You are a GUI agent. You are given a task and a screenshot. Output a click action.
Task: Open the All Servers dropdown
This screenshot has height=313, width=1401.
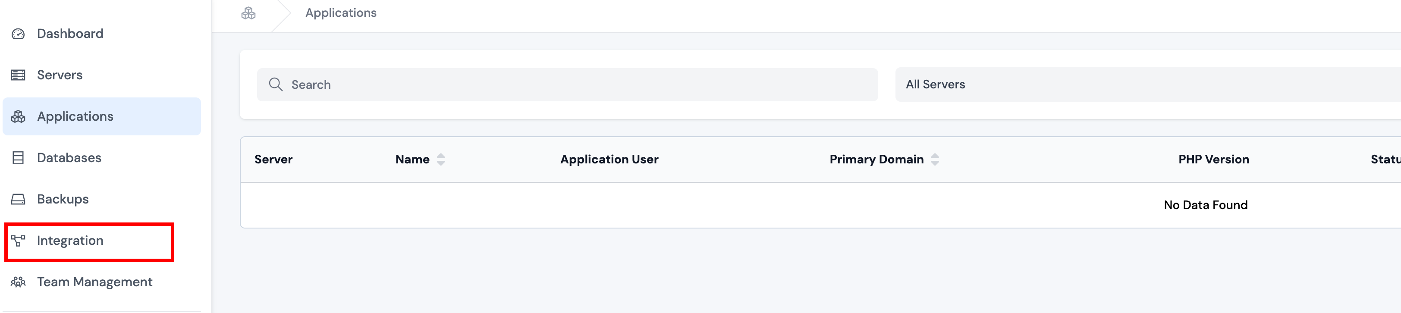pyautogui.click(x=1142, y=84)
